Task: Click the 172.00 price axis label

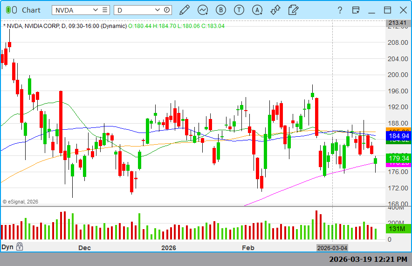Action: click(398, 188)
